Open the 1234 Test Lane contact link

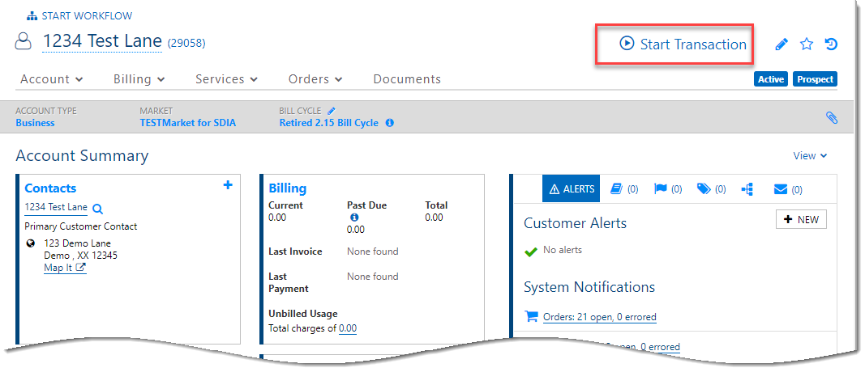pos(56,208)
